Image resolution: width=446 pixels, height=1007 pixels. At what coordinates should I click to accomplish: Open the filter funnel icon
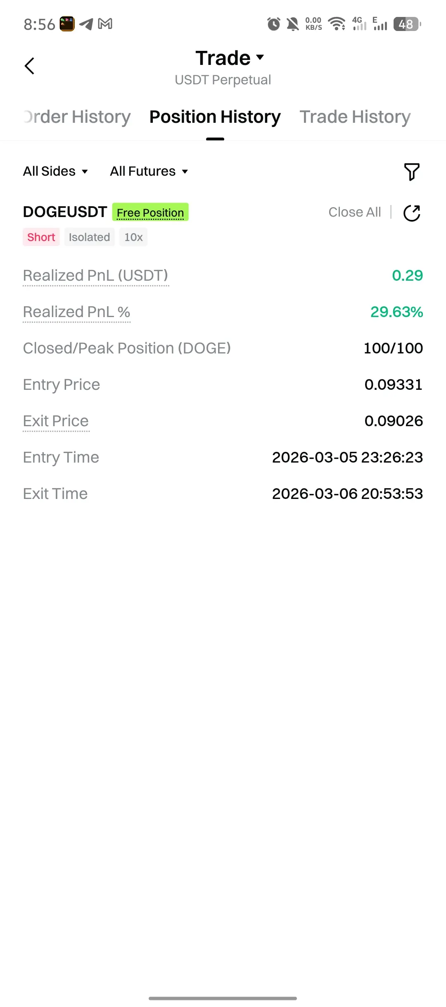[411, 172]
